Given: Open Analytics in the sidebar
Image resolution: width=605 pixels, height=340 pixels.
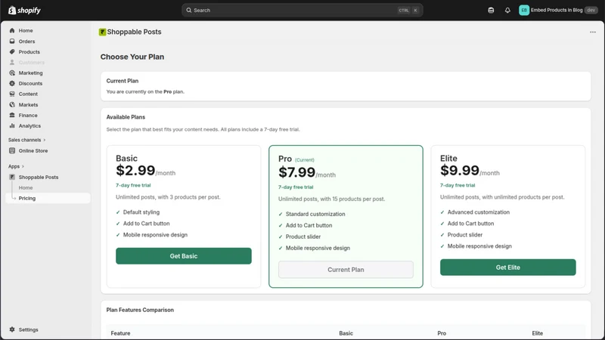Looking at the screenshot, I should click(x=29, y=125).
